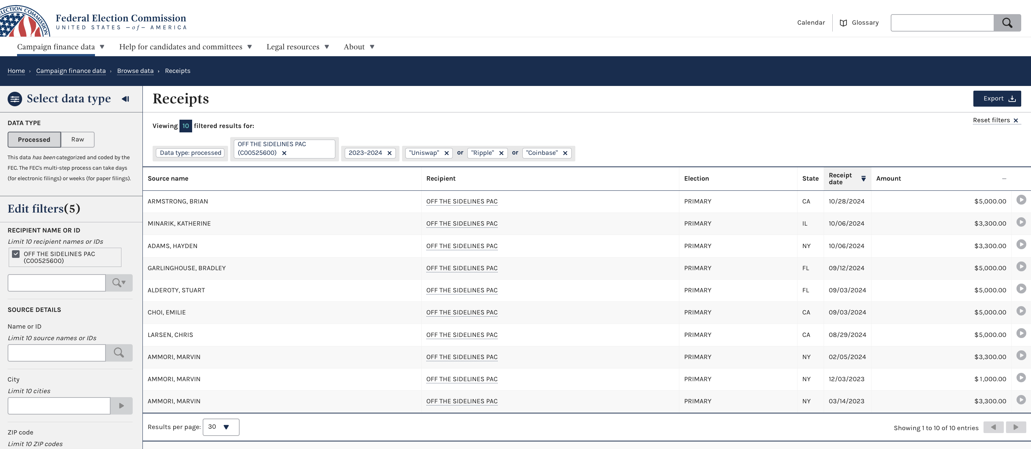
Task: Select the Processed data type toggle
Action: pos(34,139)
